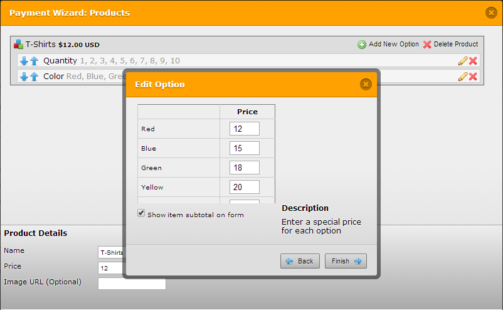Screen dimensions: 503x310
Task: Move the Color option down
Action: (24, 77)
